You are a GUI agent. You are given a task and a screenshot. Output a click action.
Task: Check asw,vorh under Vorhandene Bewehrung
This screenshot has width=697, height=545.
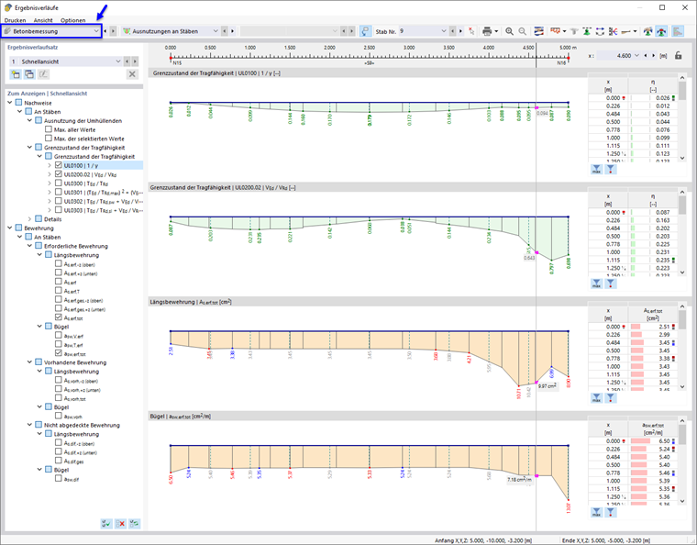(58, 416)
